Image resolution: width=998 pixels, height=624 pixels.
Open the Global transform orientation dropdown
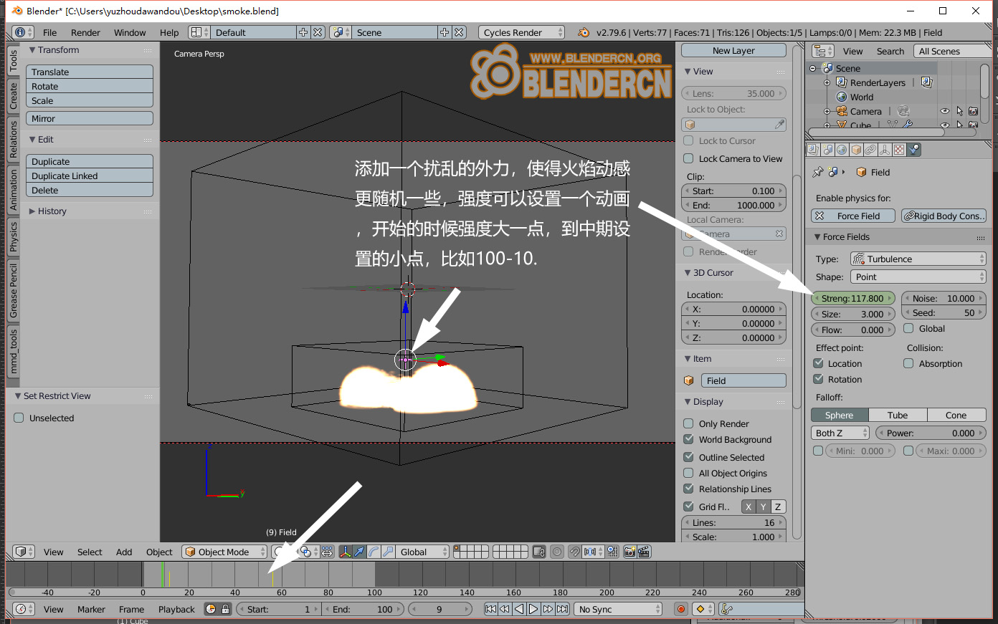coord(422,552)
